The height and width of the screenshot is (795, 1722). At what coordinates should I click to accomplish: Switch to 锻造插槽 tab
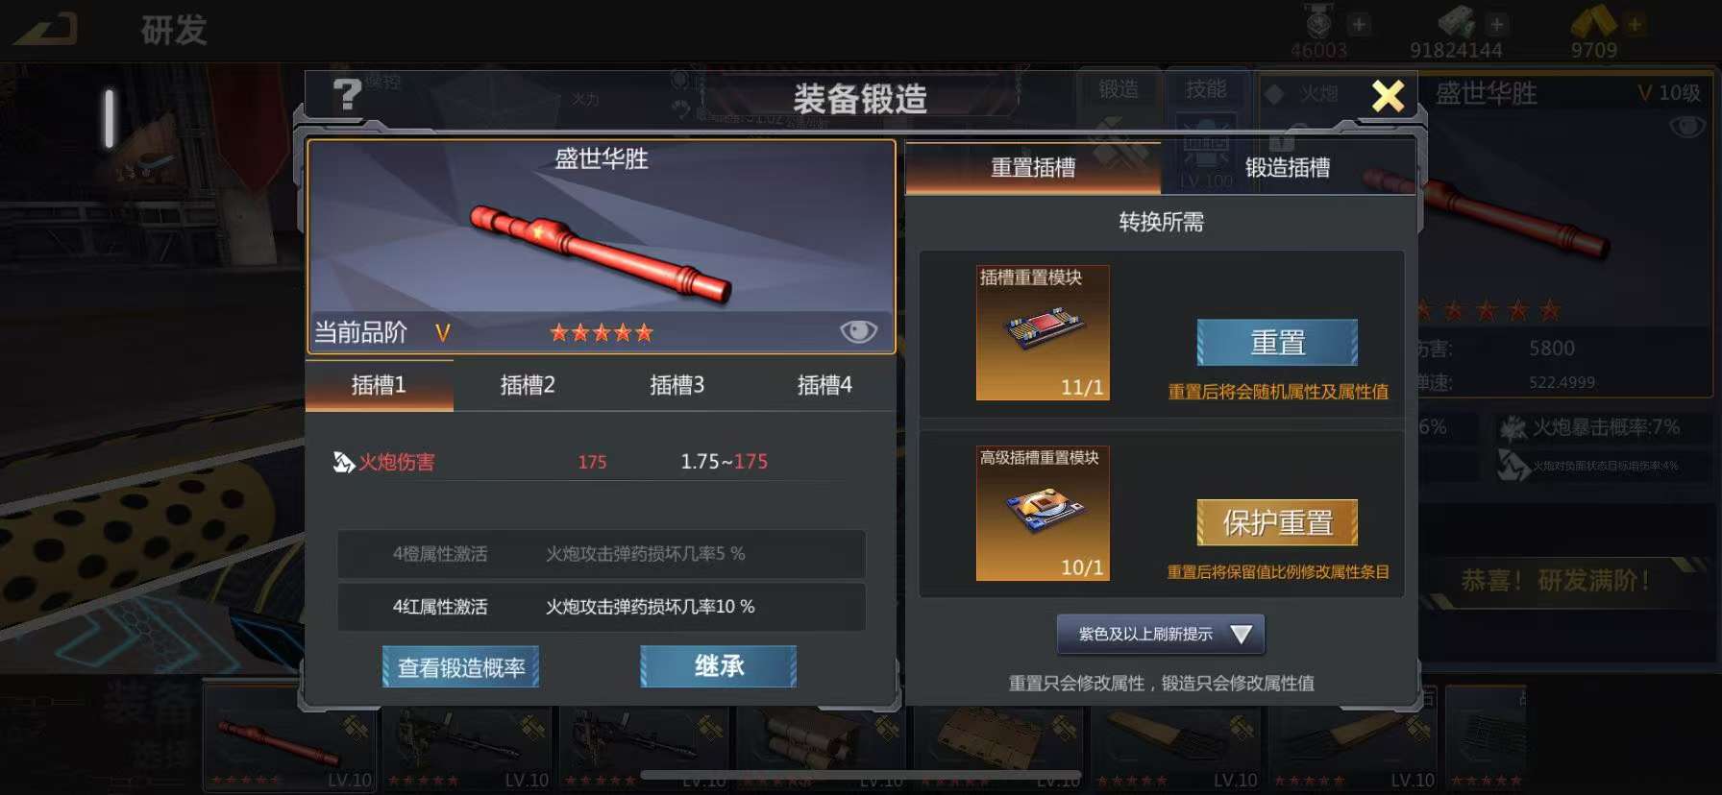(1288, 168)
